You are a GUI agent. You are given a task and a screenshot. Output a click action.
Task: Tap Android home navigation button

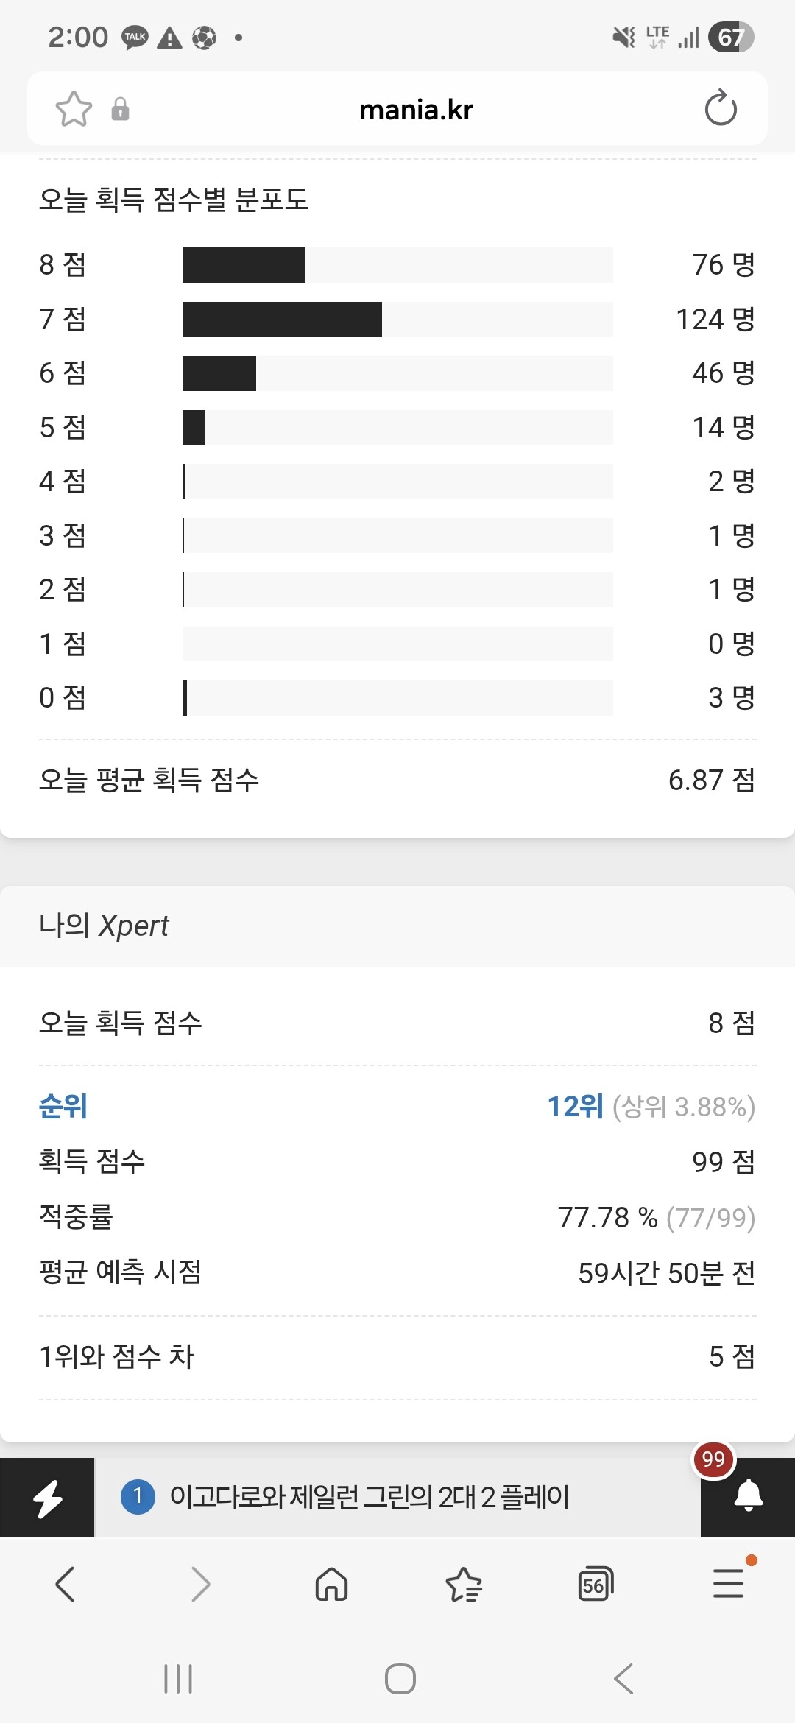click(400, 1679)
